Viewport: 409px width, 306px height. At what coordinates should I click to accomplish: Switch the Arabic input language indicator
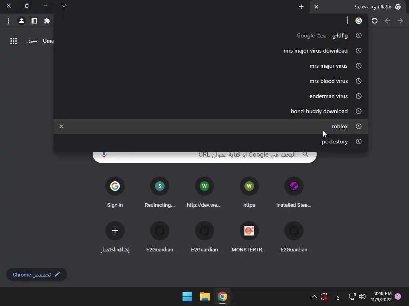pyautogui.click(x=338, y=297)
